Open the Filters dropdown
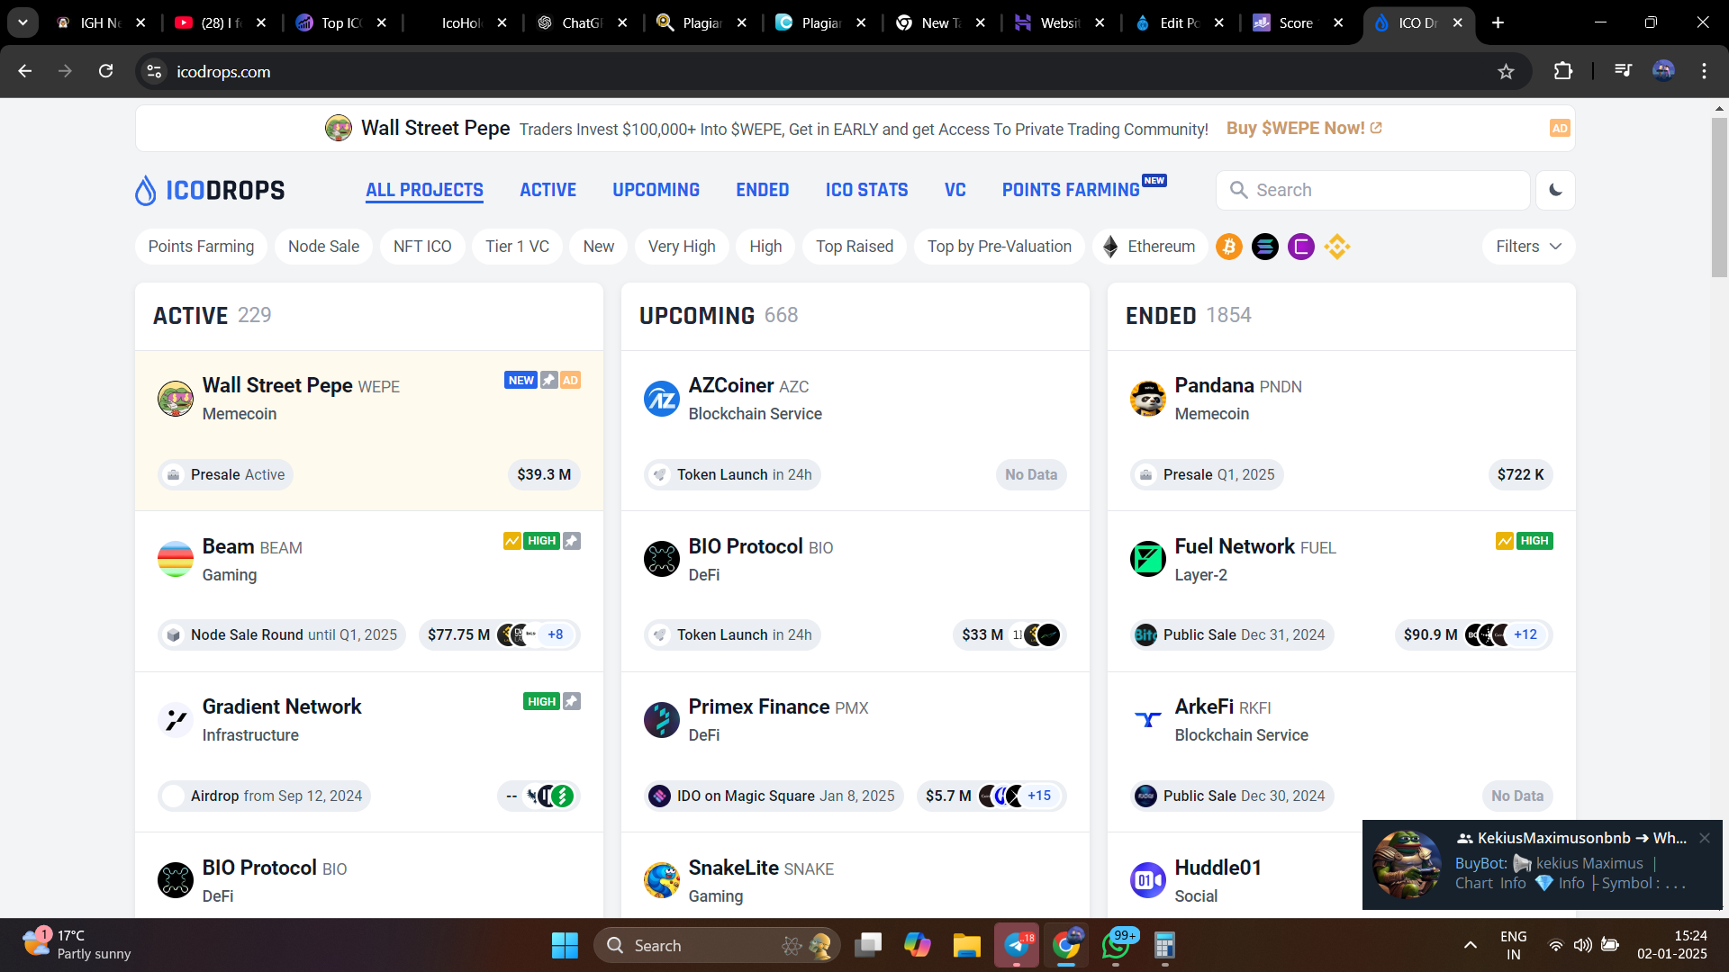The width and height of the screenshot is (1729, 972). [x=1527, y=246]
